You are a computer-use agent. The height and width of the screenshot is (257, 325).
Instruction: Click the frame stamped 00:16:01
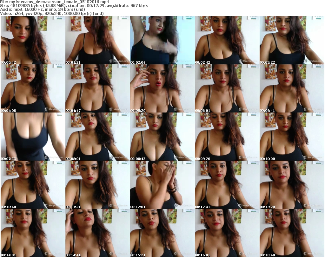click(227, 233)
